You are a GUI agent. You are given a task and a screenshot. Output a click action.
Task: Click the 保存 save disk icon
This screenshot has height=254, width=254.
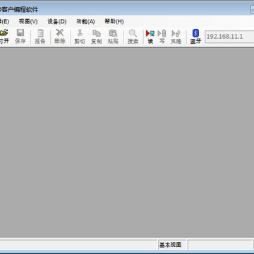click(20, 33)
